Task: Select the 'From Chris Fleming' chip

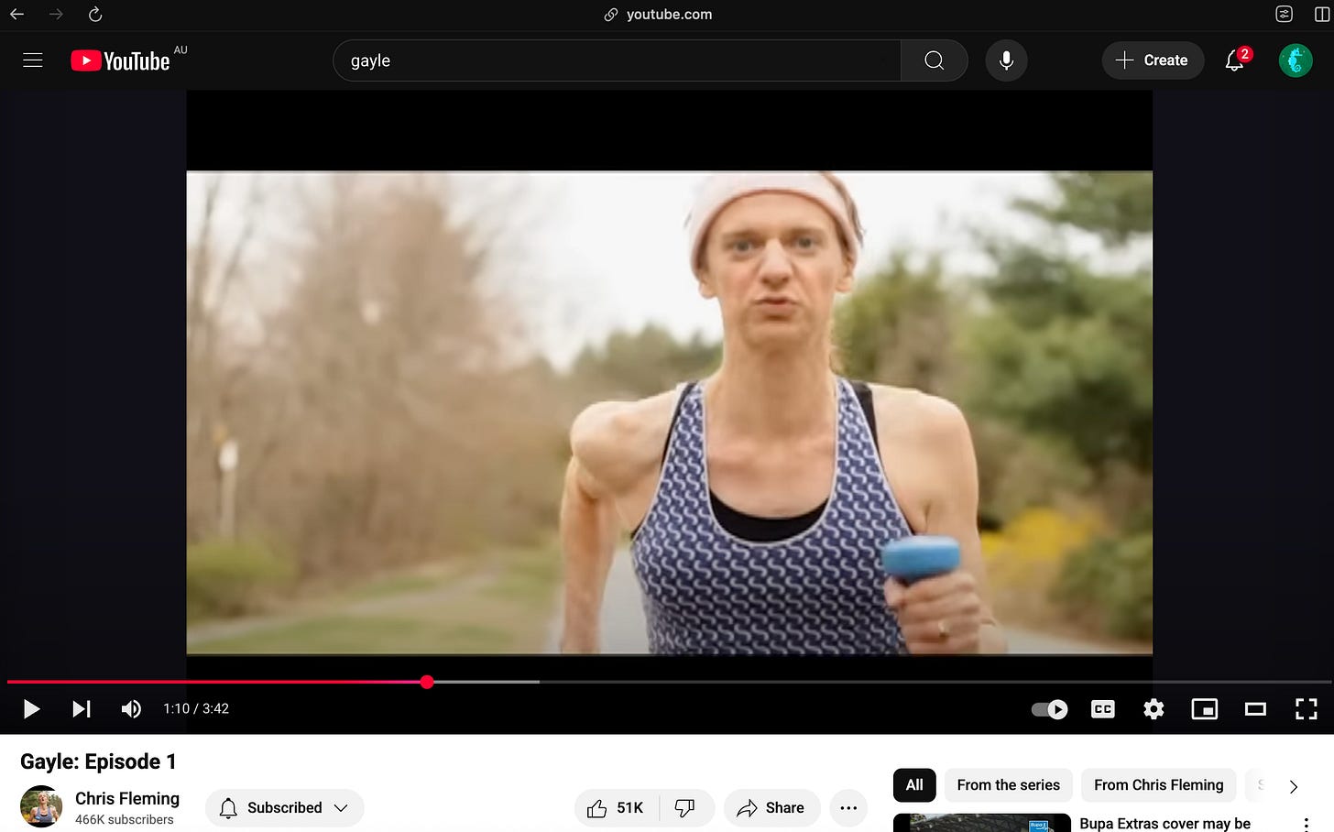Action: click(1158, 785)
